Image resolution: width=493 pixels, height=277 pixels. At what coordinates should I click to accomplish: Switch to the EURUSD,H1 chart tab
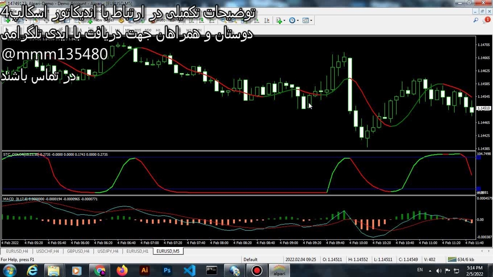pos(137,251)
